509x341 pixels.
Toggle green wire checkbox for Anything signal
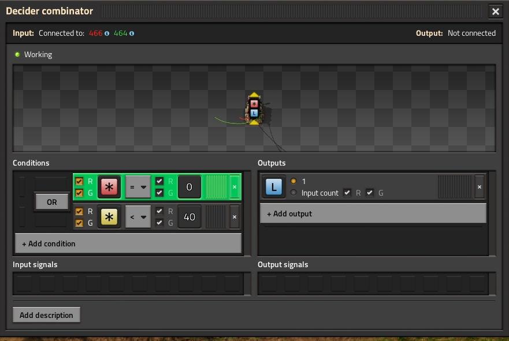pyautogui.click(x=80, y=223)
